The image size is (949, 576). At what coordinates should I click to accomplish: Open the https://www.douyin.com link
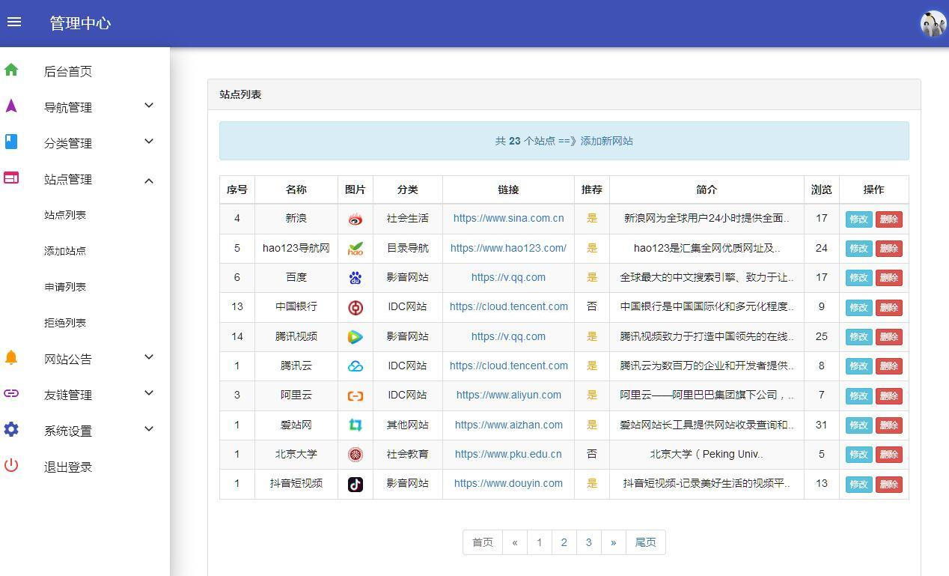508,483
